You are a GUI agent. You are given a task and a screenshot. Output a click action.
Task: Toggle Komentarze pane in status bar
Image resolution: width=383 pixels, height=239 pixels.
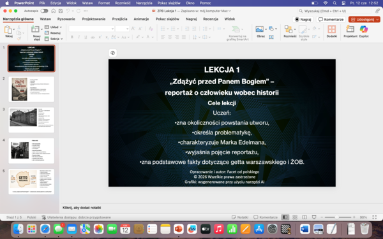coord(266,217)
